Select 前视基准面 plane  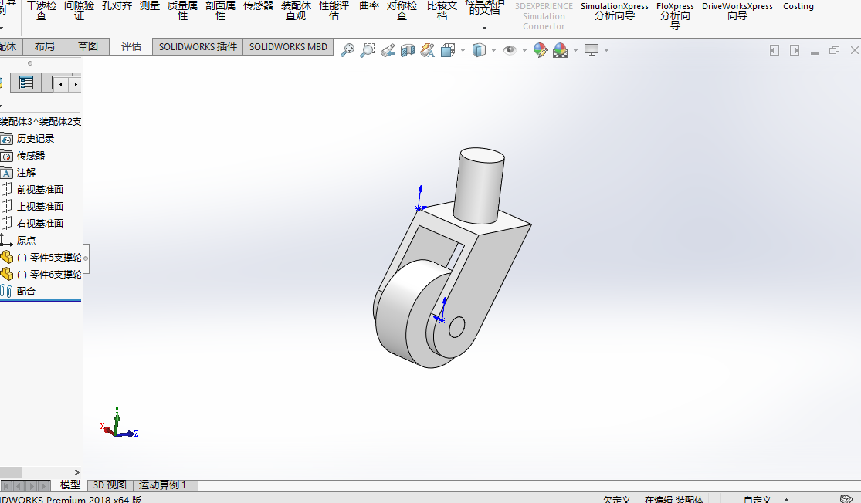(39, 190)
